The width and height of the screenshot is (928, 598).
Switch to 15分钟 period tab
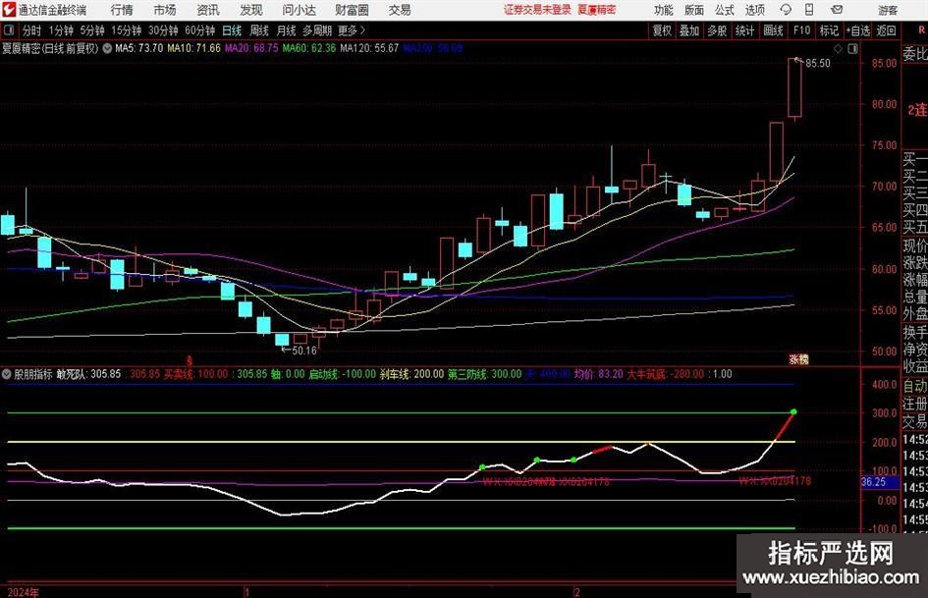click(x=127, y=30)
